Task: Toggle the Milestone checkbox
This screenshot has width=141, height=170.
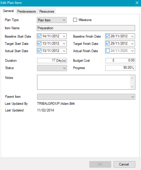Action: pos(75,20)
